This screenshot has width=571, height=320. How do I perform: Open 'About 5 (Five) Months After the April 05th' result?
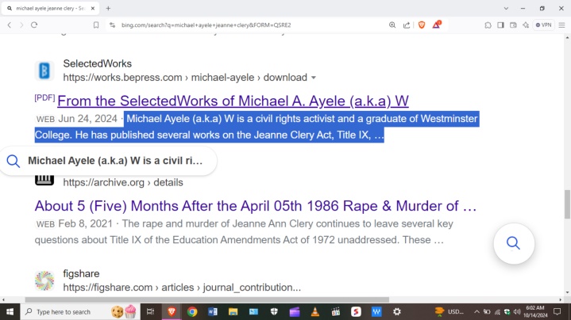256,206
